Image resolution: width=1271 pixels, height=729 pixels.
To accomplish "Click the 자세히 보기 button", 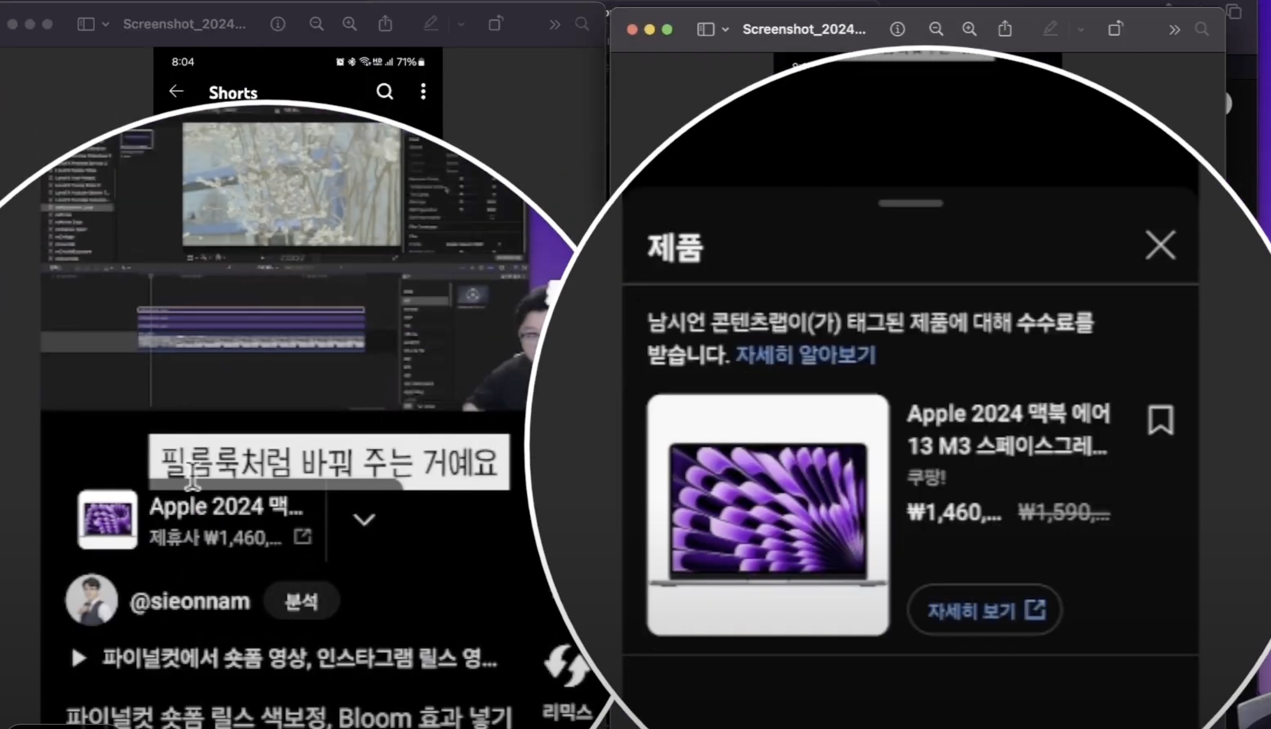I will 985,610.
